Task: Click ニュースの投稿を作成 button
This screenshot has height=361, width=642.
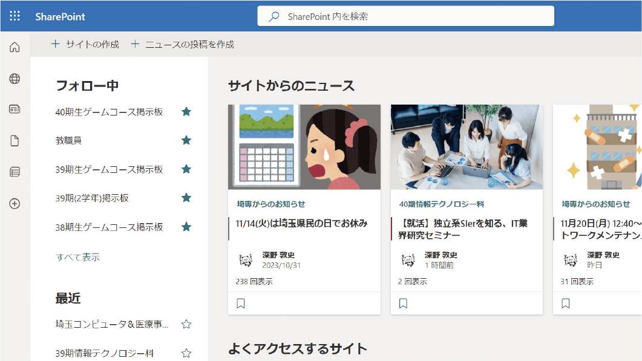Action: [x=182, y=44]
